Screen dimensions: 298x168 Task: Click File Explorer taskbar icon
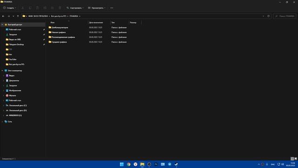(142, 164)
